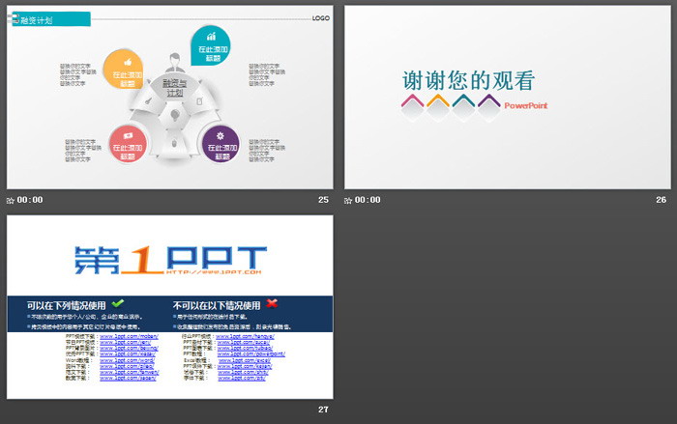Click the teal diamond shape on slide 26

tap(463, 107)
